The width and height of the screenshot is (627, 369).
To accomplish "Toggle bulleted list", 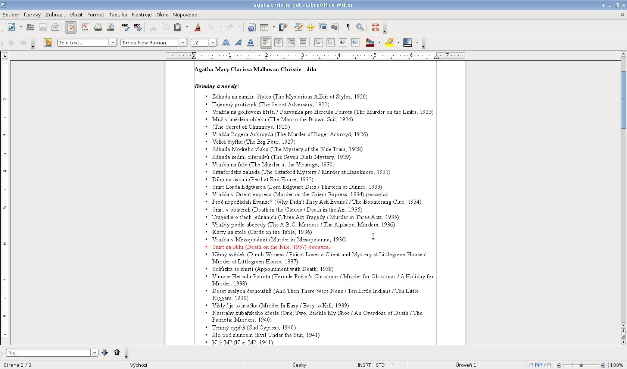I will coord(330,43).
